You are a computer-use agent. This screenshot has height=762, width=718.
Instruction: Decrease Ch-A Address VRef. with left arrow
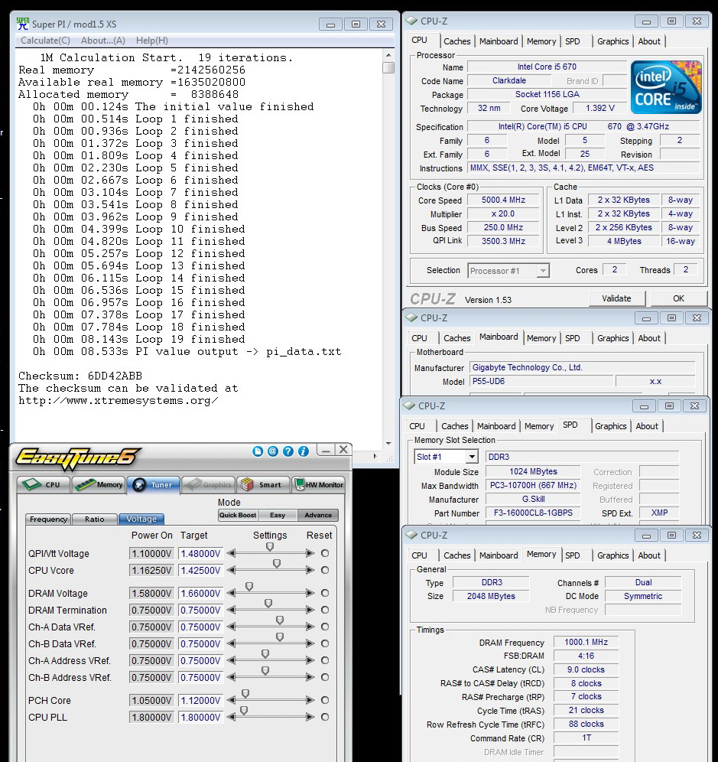(231, 660)
